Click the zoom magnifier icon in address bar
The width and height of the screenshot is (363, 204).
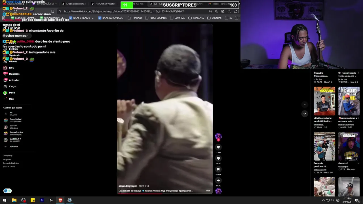tap(229, 11)
